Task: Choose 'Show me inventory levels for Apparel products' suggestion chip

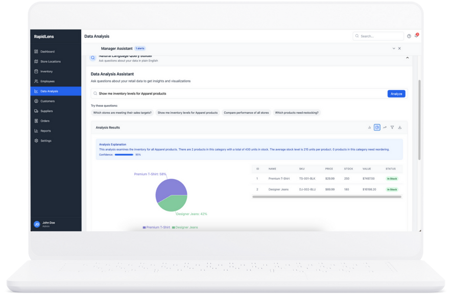Action: pos(187,113)
